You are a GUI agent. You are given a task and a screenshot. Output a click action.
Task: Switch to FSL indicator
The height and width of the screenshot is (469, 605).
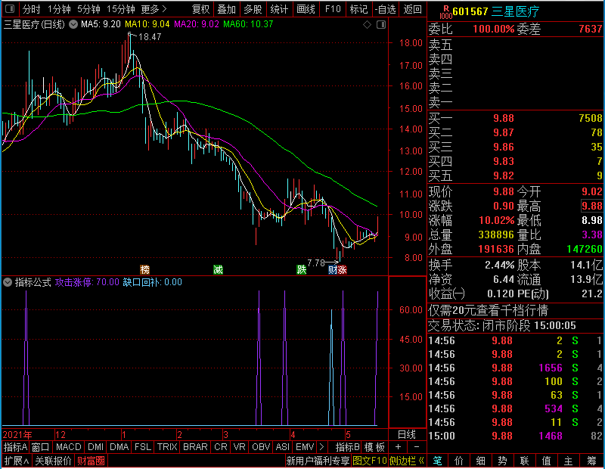[143, 447]
